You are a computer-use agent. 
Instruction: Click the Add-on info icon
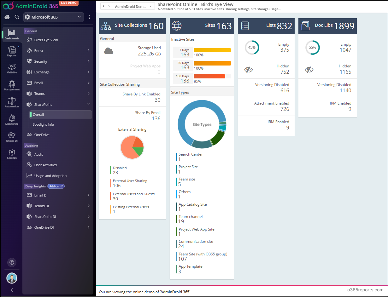point(62,186)
